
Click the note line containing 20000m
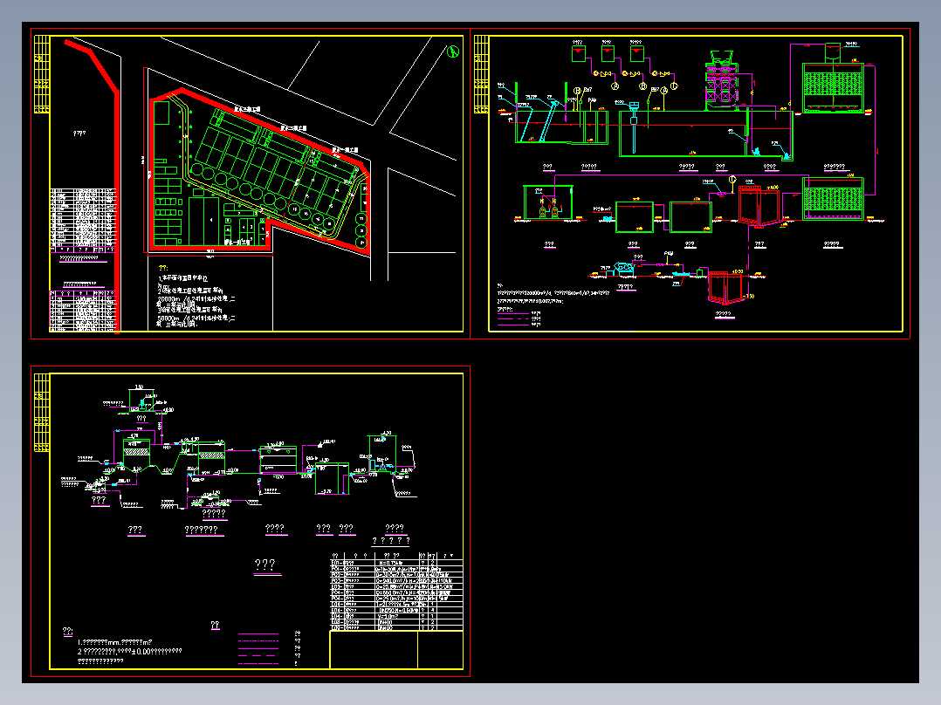[x=196, y=298]
